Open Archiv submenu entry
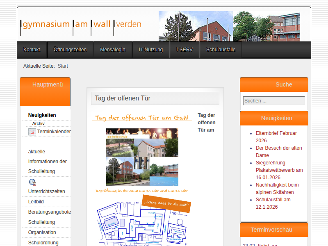Image resolution: width=328 pixels, height=246 pixels. pos(39,123)
